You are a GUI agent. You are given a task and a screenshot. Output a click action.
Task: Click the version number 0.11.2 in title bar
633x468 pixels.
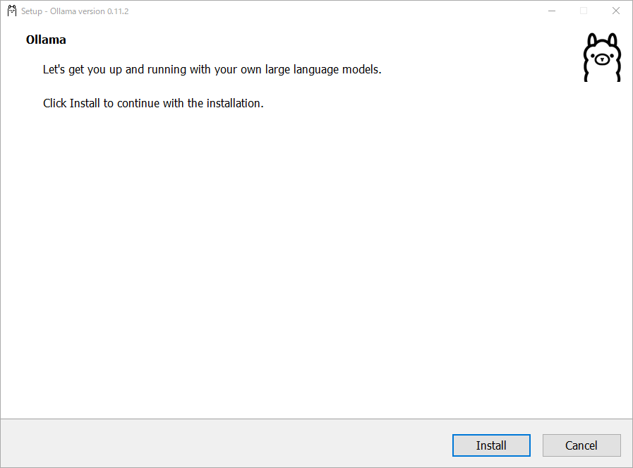click(118, 11)
